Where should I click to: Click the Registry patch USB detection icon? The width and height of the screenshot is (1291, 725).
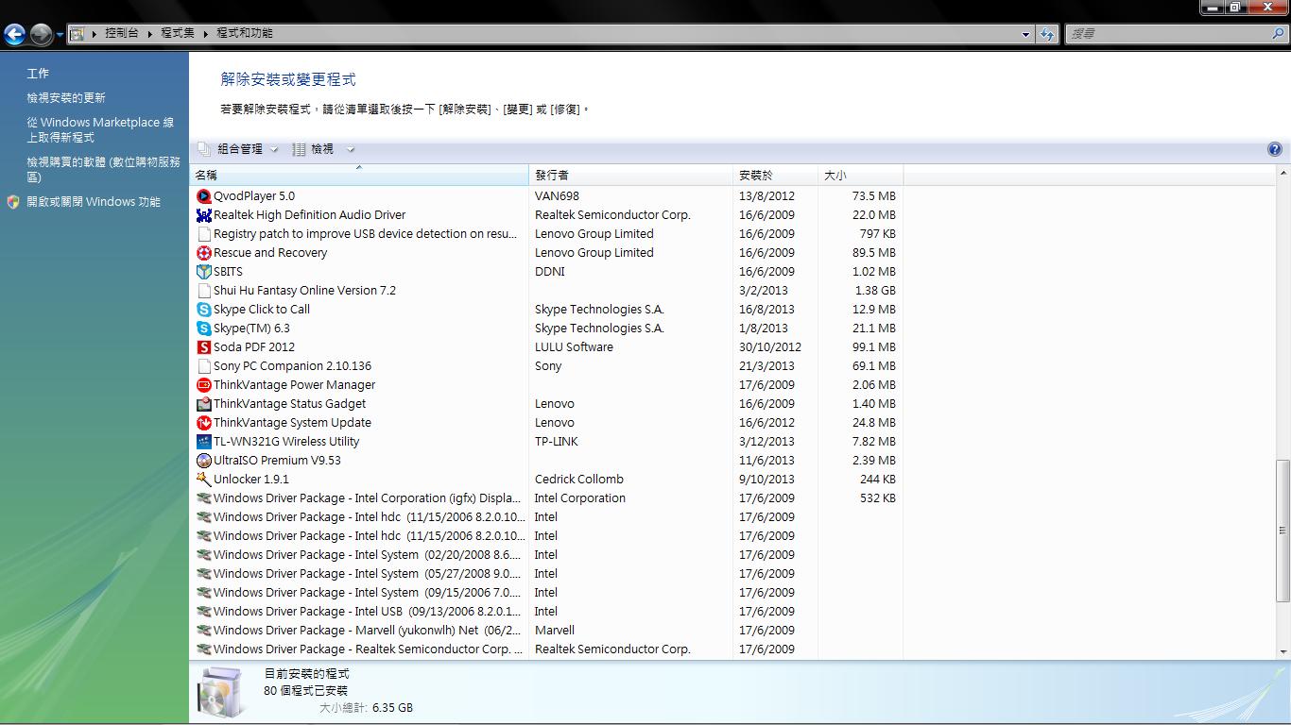click(x=203, y=234)
